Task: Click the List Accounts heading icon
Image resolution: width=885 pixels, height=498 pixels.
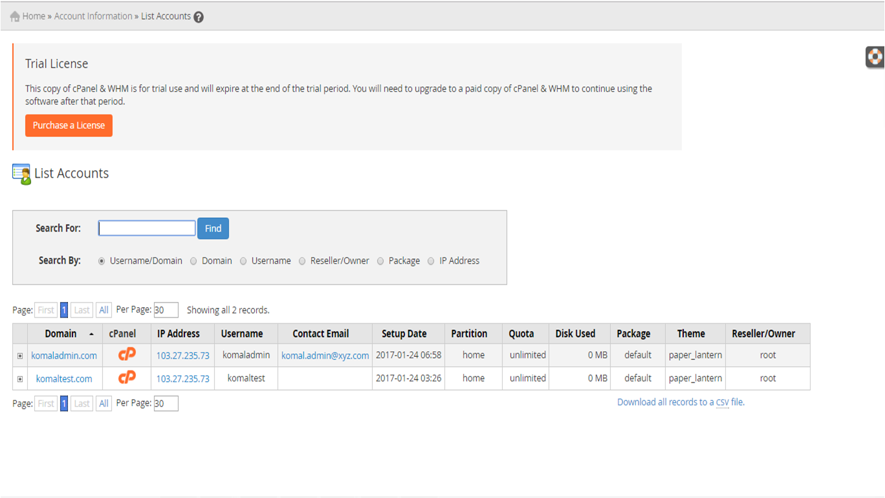Action: click(21, 174)
